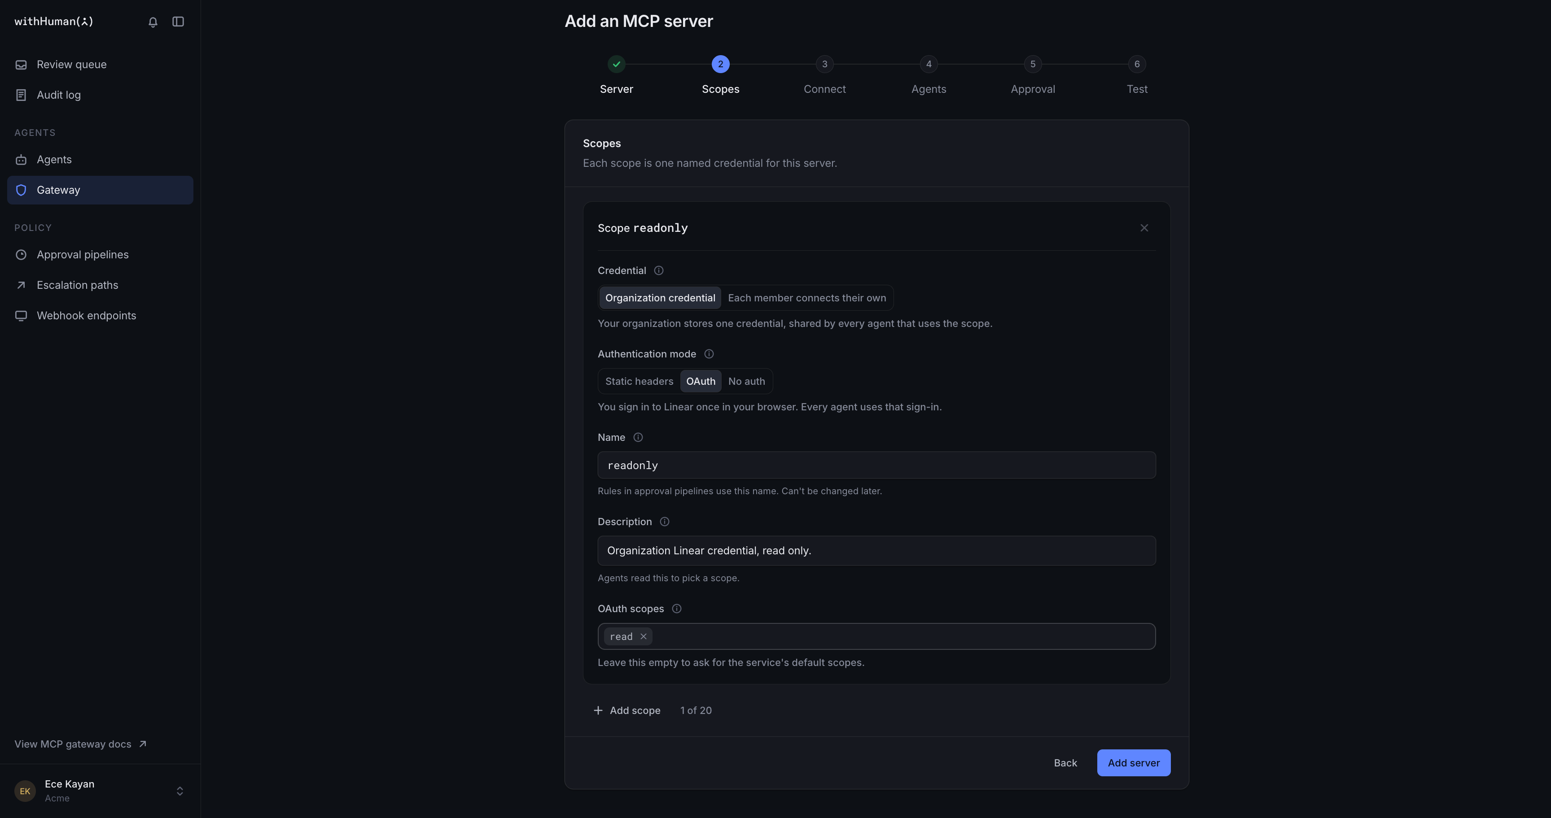Viewport: 1551px width, 818px height.
Task: Choose No auth authentication mode
Action: 747,381
